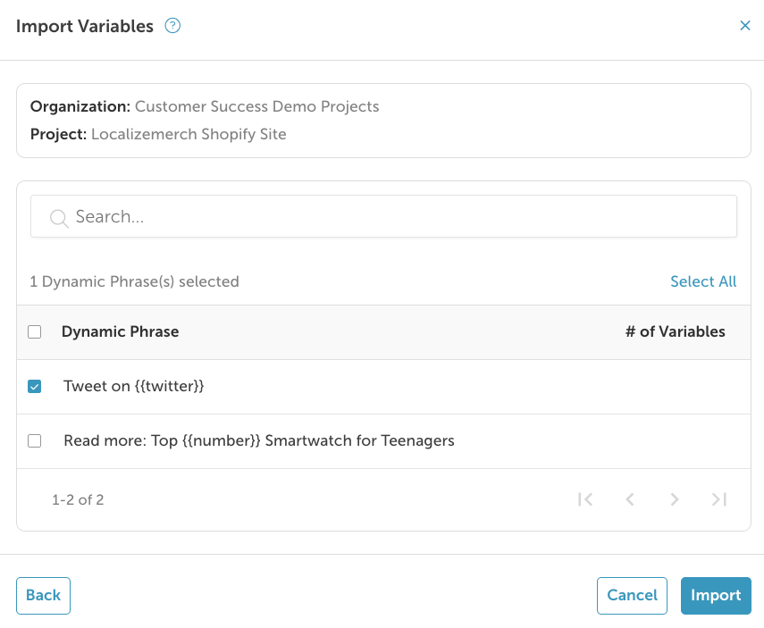This screenshot has height=628, width=764.
Task: Go Back to the previous step
Action: click(x=43, y=596)
